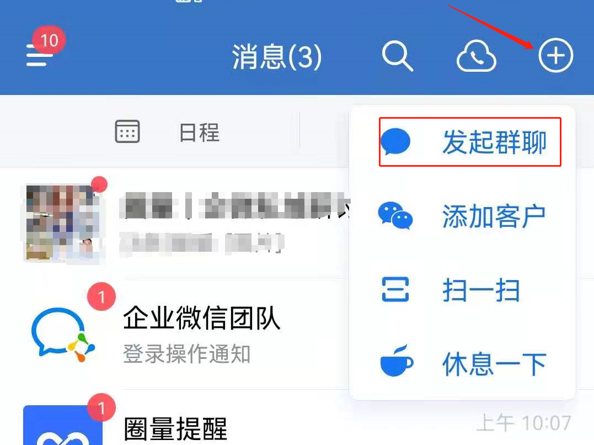594x445 pixels.
Task: Tap the search magnifier icon
Action: [x=397, y=56]
